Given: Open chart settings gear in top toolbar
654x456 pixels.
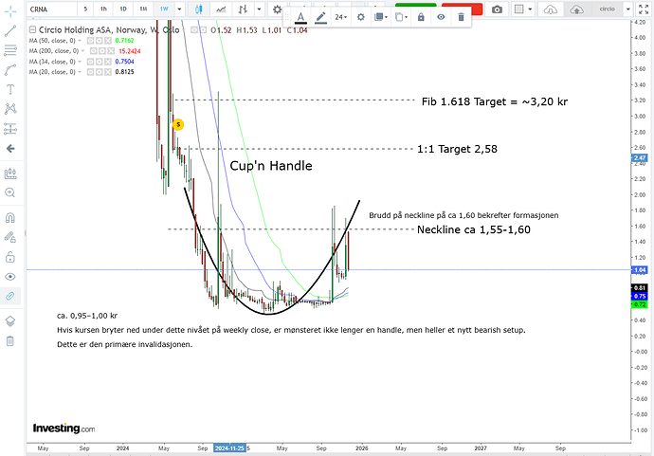Looking at the screenshot, I should [x=277, y=9].
